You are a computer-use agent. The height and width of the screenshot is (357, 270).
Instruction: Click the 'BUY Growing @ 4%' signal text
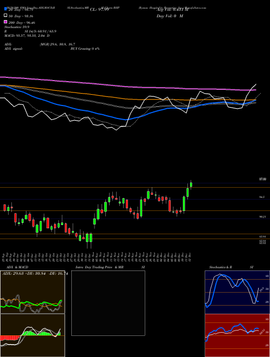pos(85,49)
